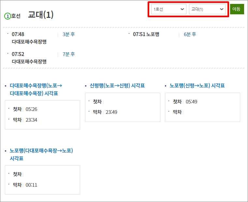
Task: Select the 교대(1) station title
Action: pos(41,15)
